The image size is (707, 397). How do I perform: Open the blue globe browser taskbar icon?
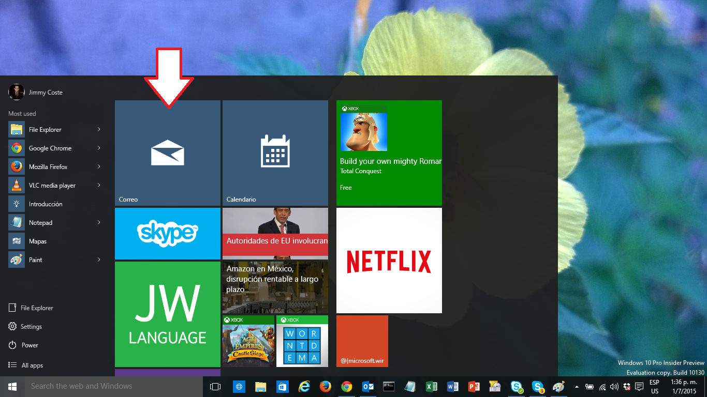(x=239, y=387)
